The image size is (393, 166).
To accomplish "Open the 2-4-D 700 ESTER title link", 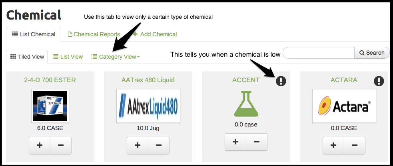I will pyautogui.click(x=50, y=80).
